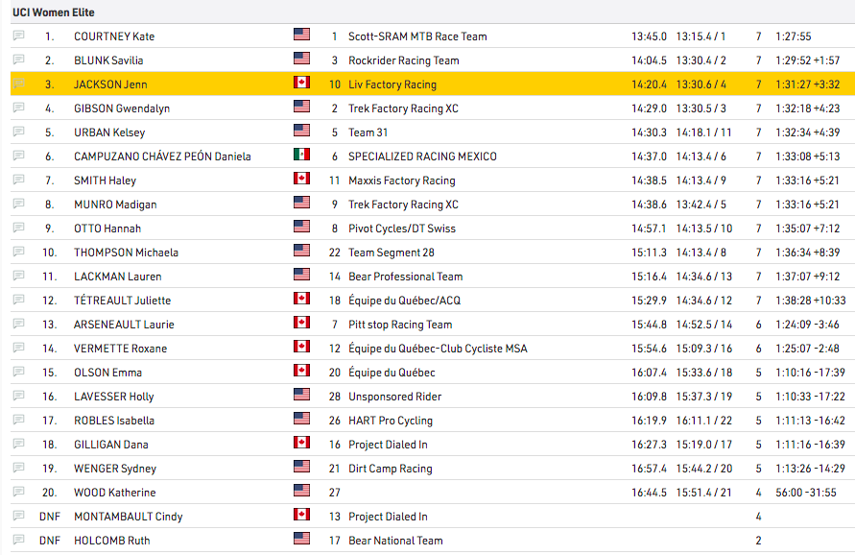Viewport: 855px width, 555px height.
Task: Select rider name OTTO Hannah
Action: pyautogui.click(x=107, y=229)
